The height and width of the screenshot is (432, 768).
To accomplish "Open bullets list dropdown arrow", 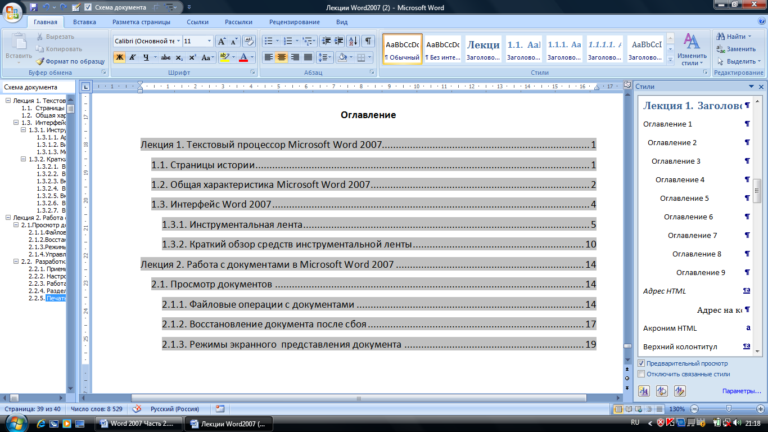I will click(277, 41).
